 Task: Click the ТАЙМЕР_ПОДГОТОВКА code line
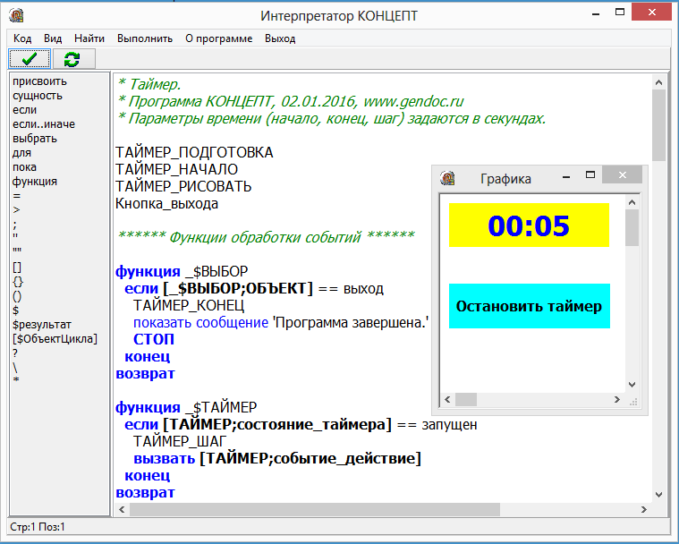coord(194,152)
